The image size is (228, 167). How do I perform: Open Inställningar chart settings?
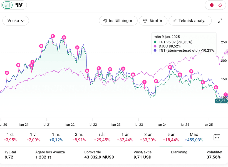click(118, 21)
